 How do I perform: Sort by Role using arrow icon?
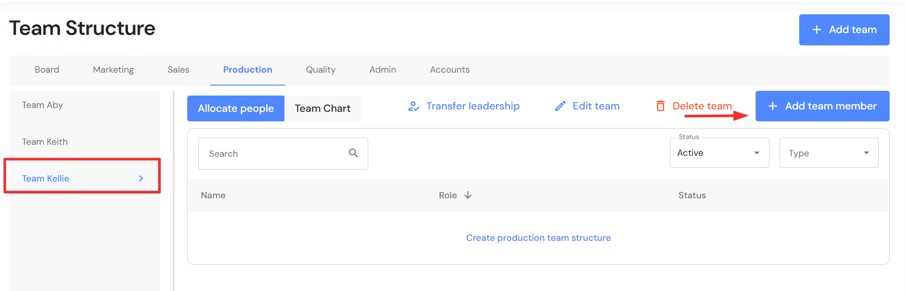468,195
